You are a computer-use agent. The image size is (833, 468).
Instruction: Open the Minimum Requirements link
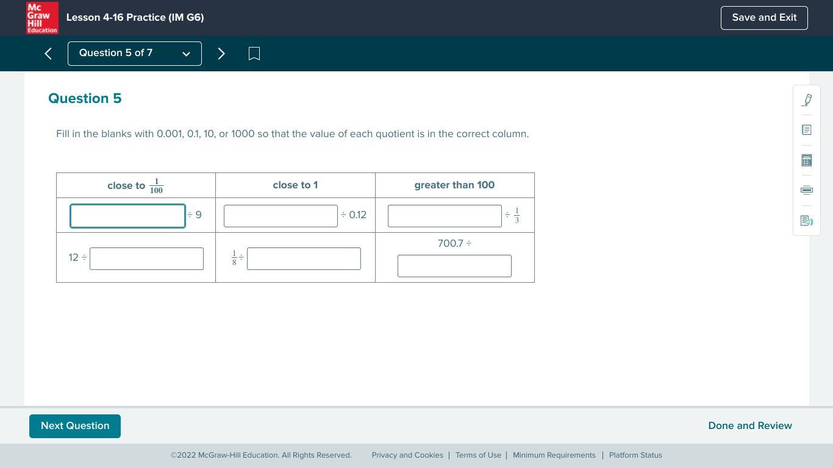pos(554,455)
